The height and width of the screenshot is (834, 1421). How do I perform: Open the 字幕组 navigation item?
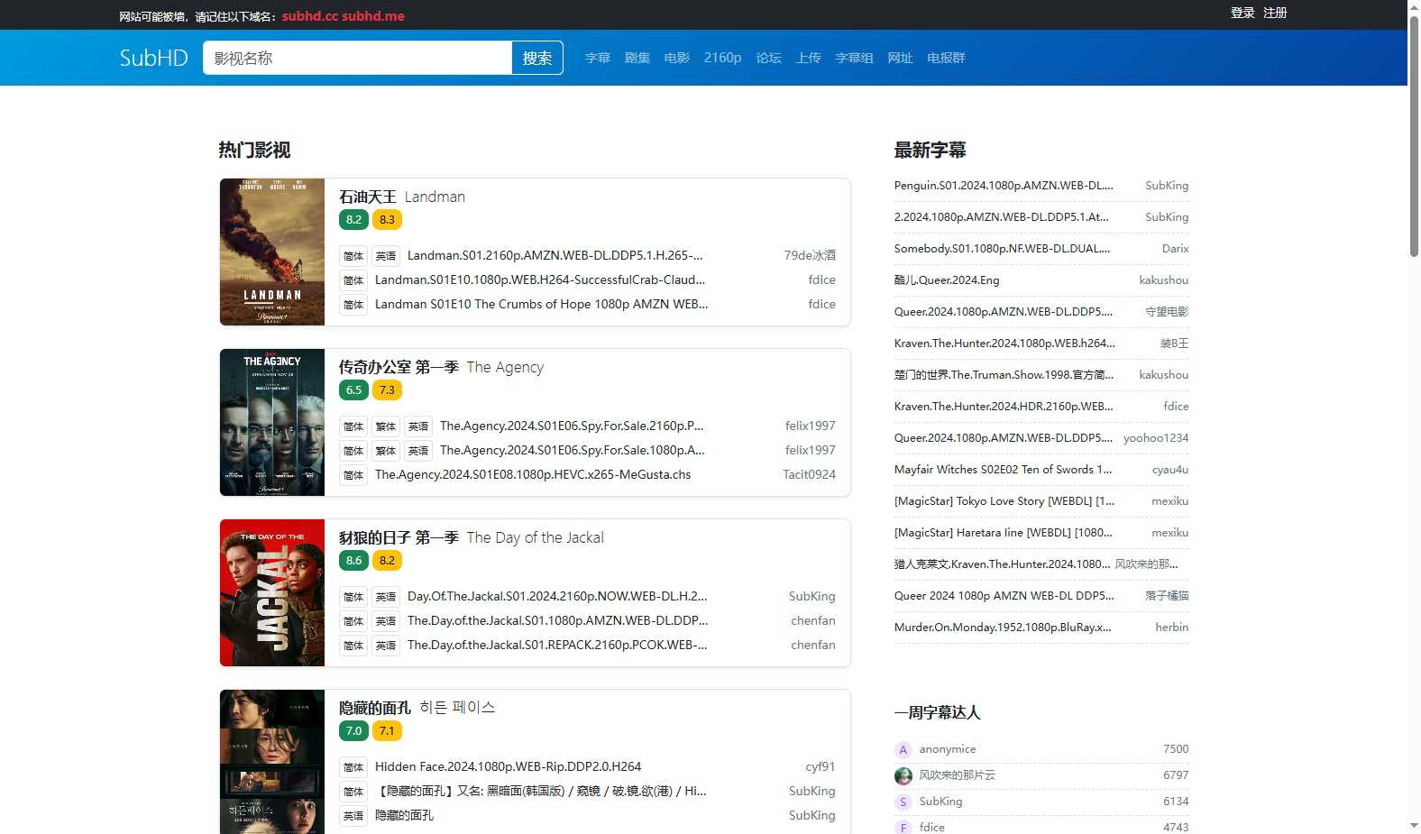tap(854, 58)
